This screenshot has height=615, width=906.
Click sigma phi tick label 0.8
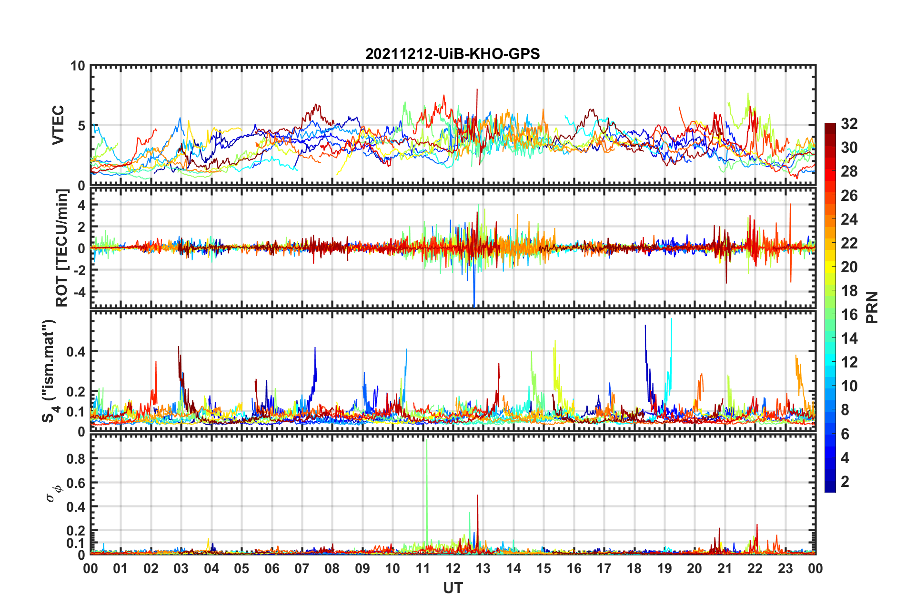pos(76,459)
